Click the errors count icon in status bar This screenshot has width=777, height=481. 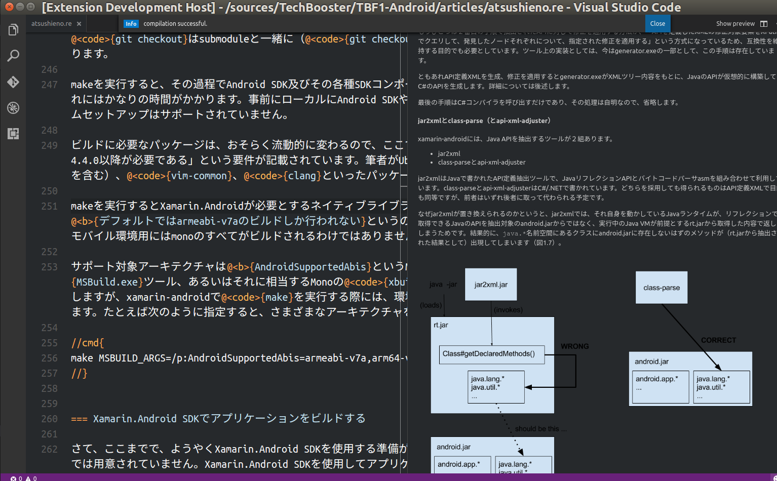pyautogui.click(x=13, y=478)
